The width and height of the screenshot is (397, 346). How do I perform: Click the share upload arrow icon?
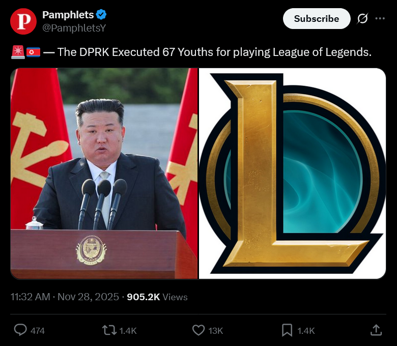376,330
